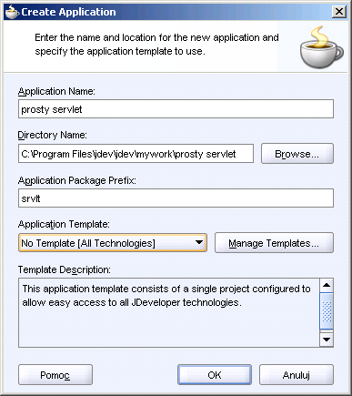Click the Application Template label

tap(64, 224)
